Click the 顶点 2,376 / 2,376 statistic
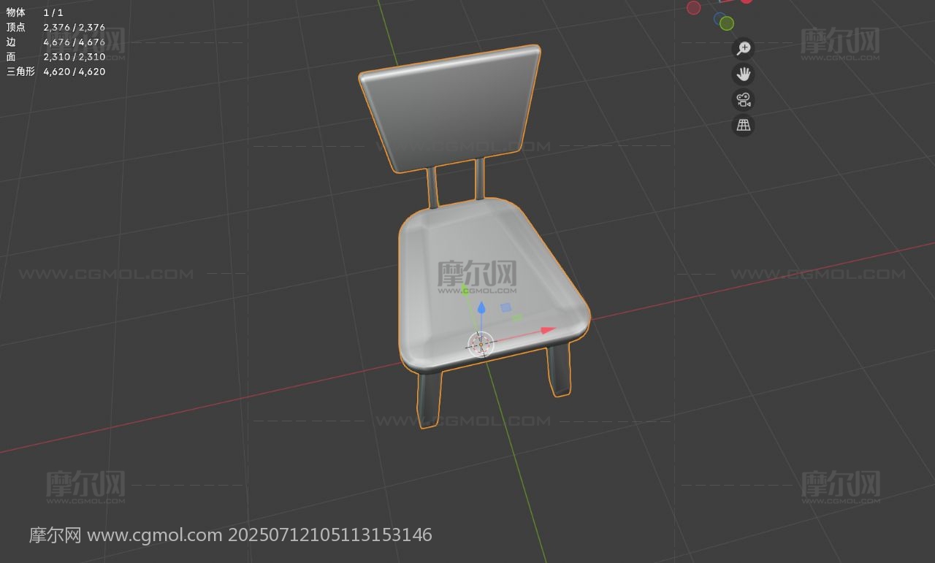935x563 pixels. (x=56, y=27)
